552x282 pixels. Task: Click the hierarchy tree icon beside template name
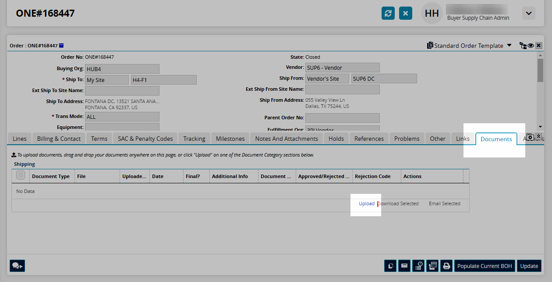(x=523, y=46)
